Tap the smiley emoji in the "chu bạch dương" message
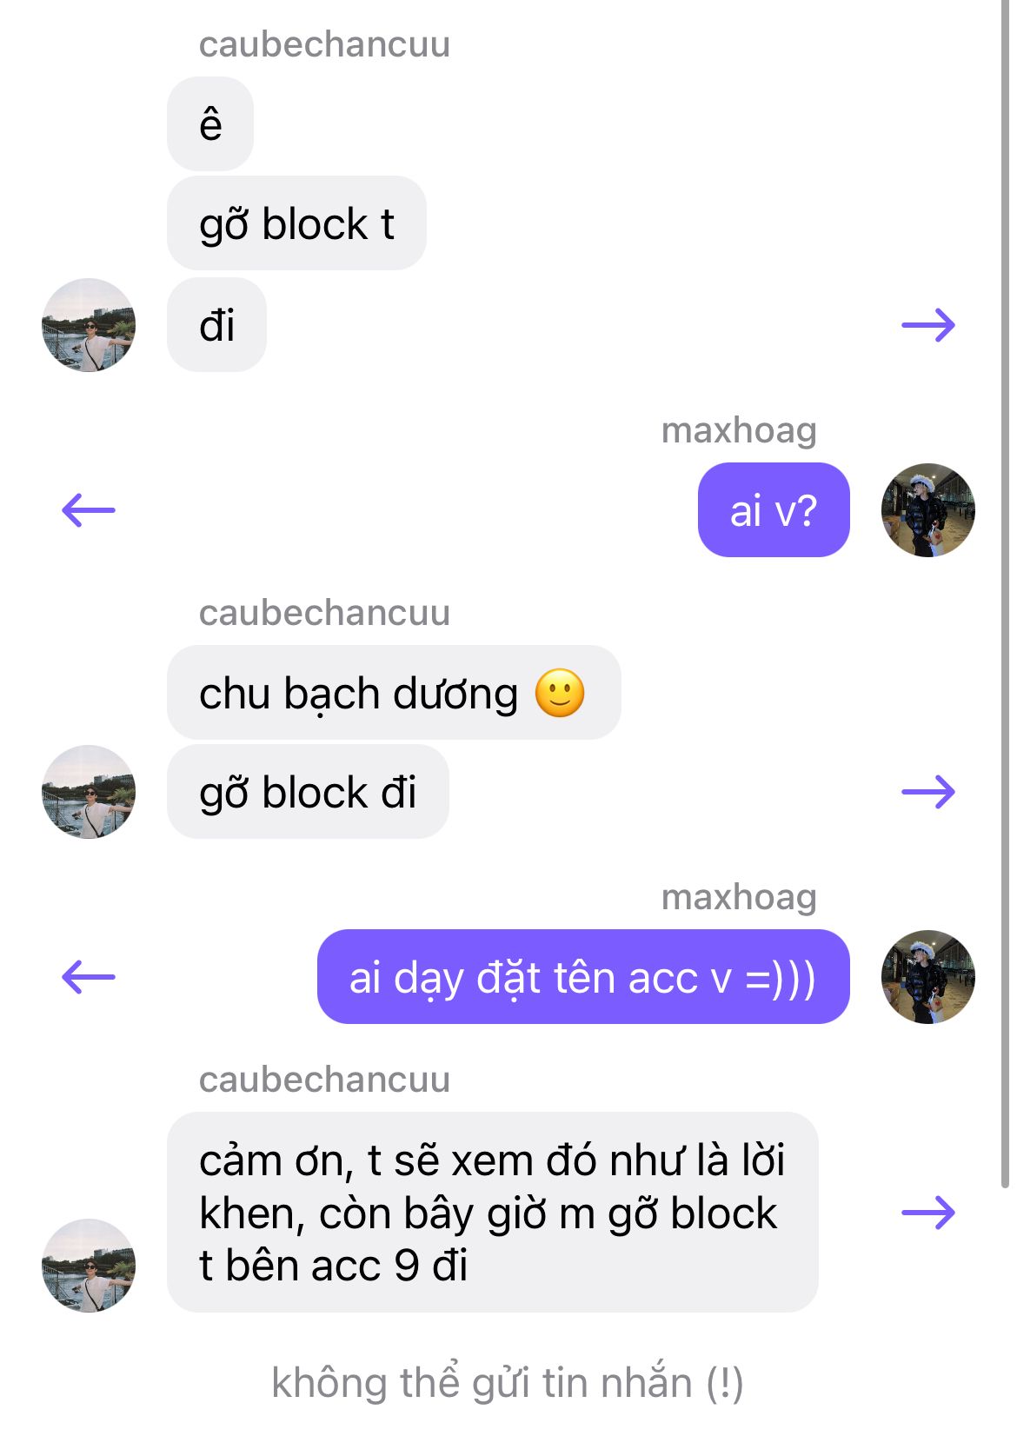 560,693
